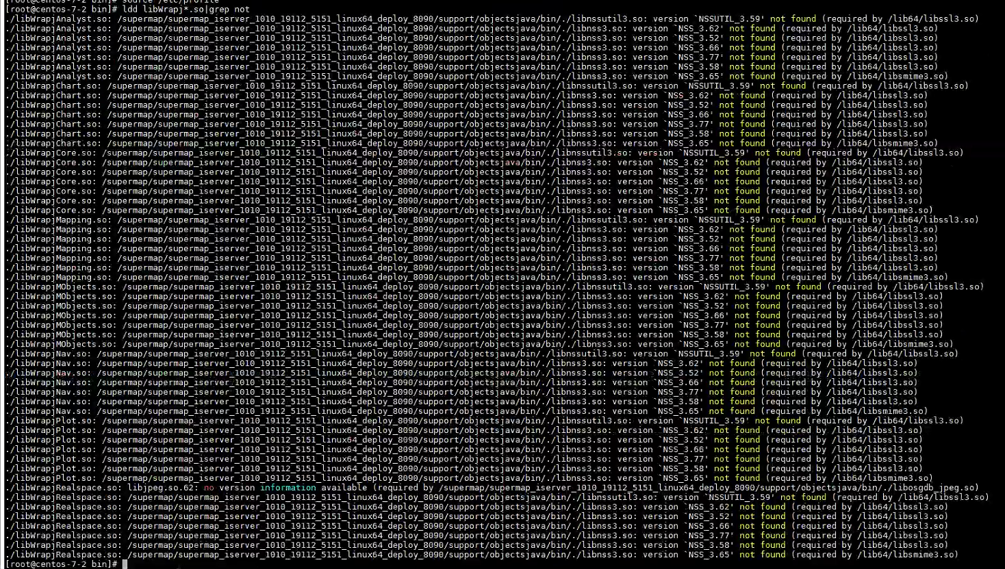Place cursor in the terminal input at the bottom prompt
This screenshot has width=1005, height=569.
(x=125, y=564)
